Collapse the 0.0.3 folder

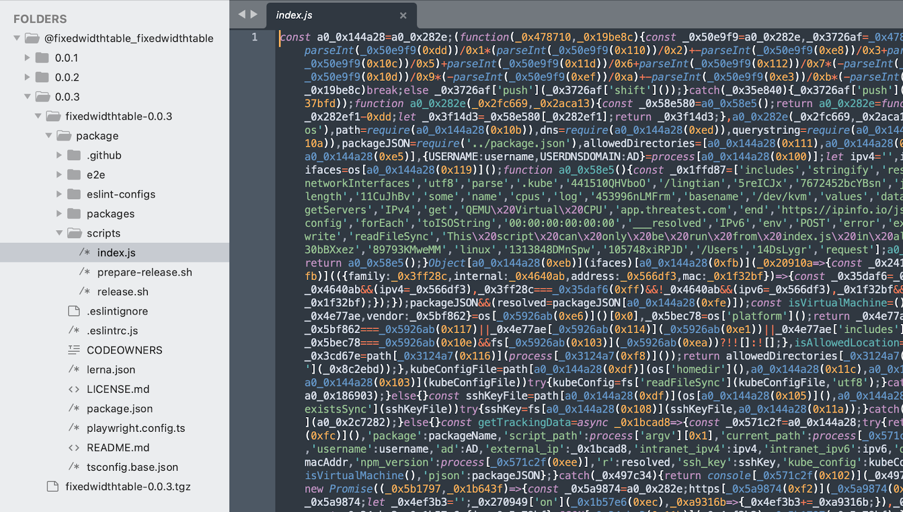(x=27, y=97)
